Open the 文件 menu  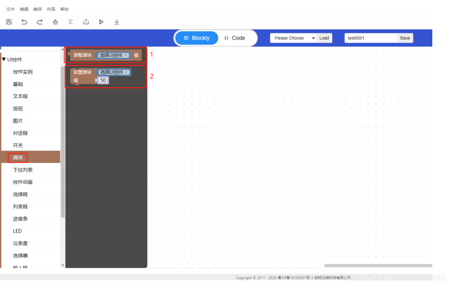pos(10,9)
